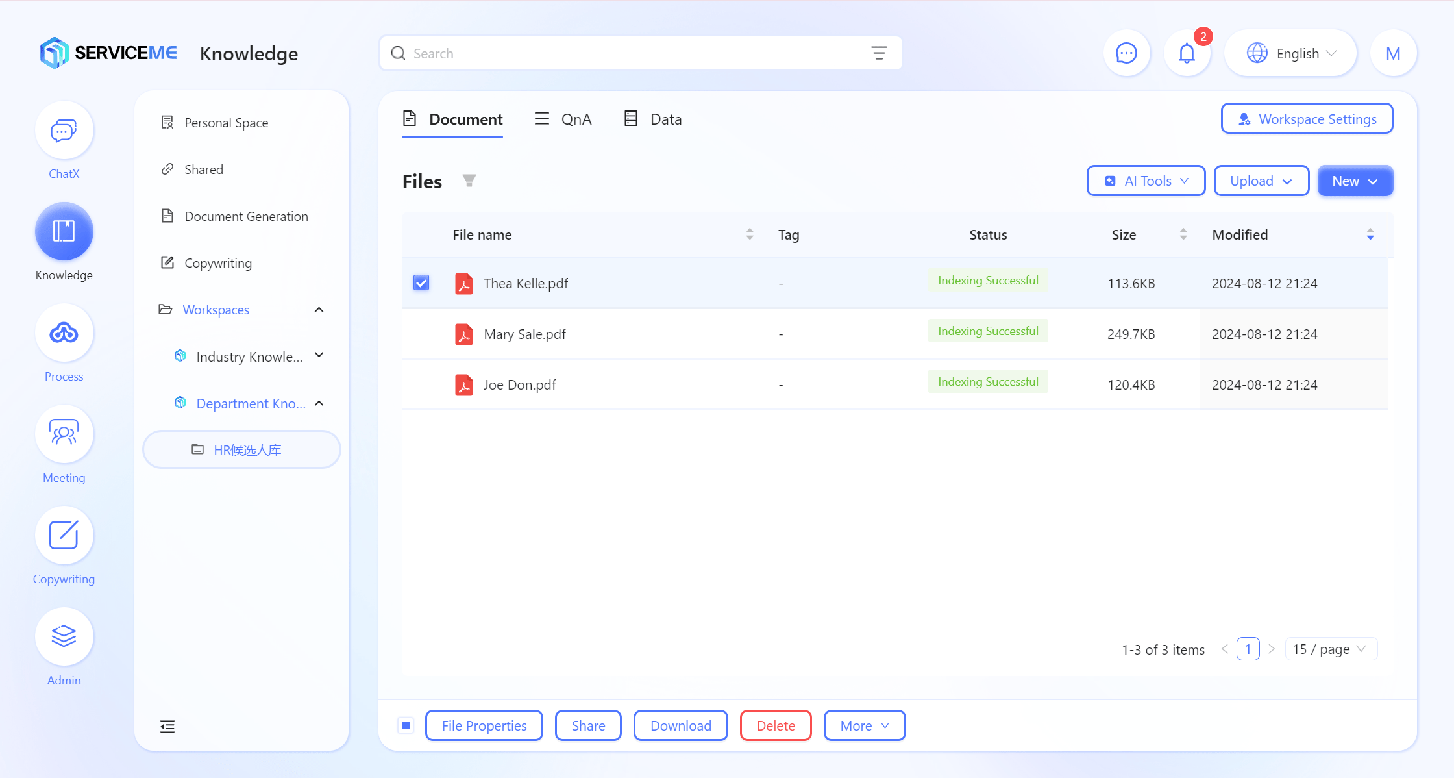Screen dimensions: 1454x778
Task: Click the Status column header
Action: (988, 234)
